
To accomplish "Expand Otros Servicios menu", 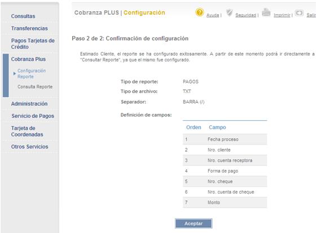I will click(29, 147).
